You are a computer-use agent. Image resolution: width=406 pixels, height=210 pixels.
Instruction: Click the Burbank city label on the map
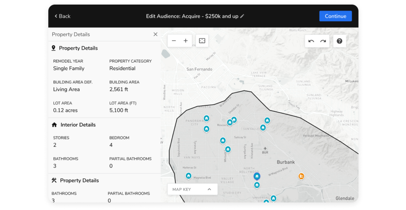coord(286,162)
